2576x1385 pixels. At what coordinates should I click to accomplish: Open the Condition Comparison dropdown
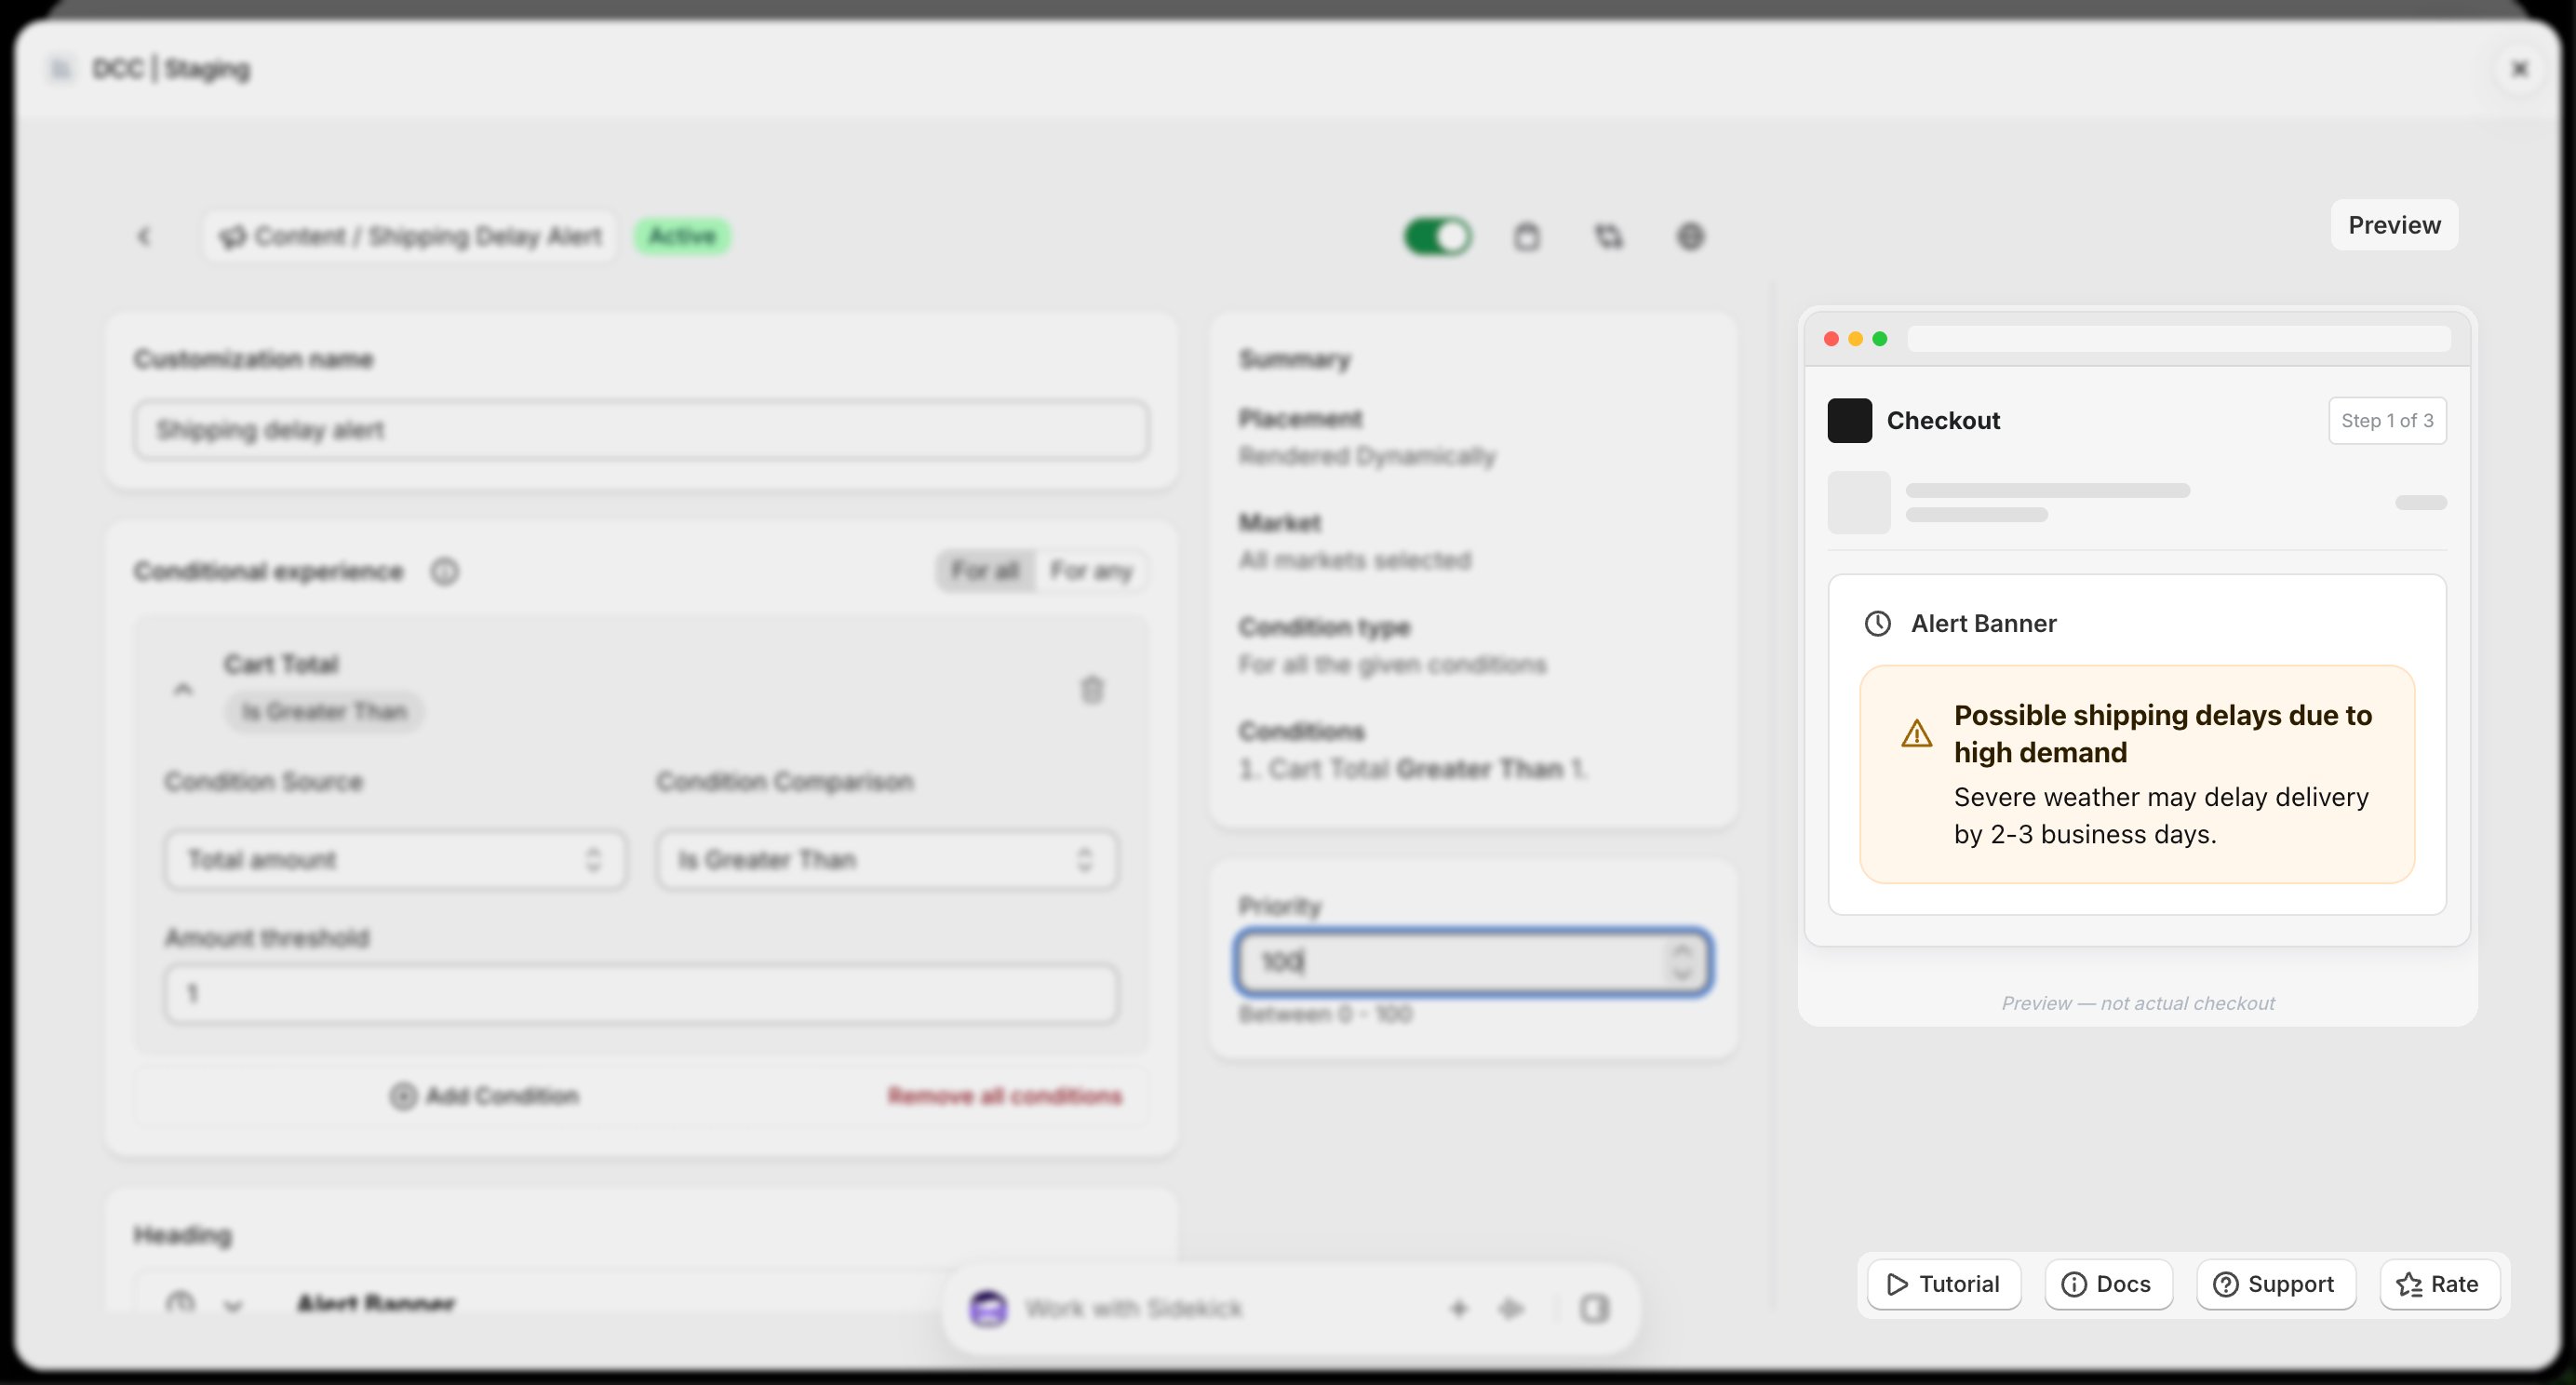(x=887, y=860)
